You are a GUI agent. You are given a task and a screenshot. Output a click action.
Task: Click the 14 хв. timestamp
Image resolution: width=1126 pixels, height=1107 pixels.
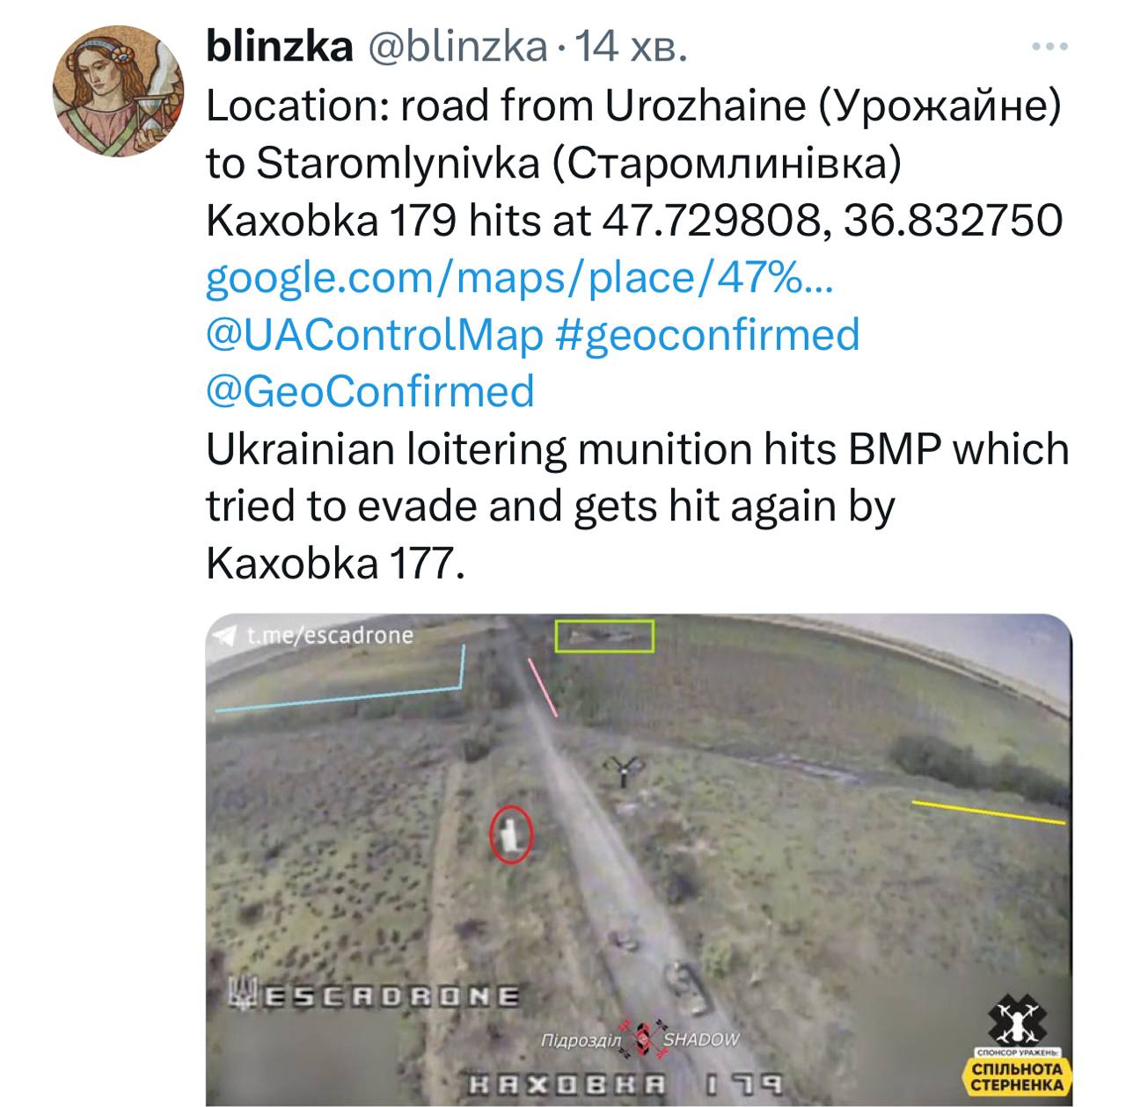(x=626, y=47)
